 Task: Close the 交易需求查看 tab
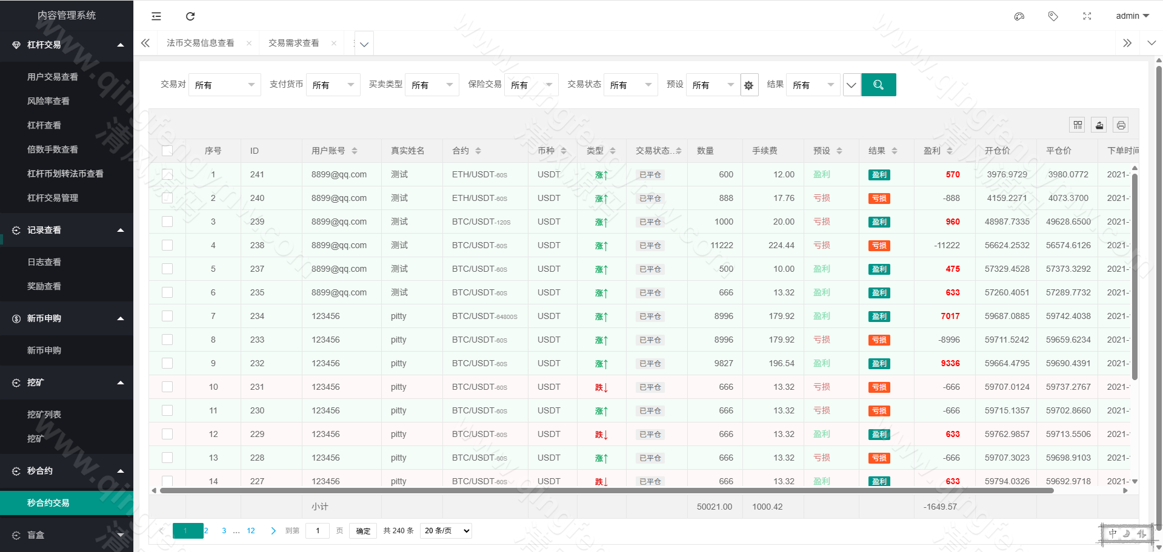point(334,43)
